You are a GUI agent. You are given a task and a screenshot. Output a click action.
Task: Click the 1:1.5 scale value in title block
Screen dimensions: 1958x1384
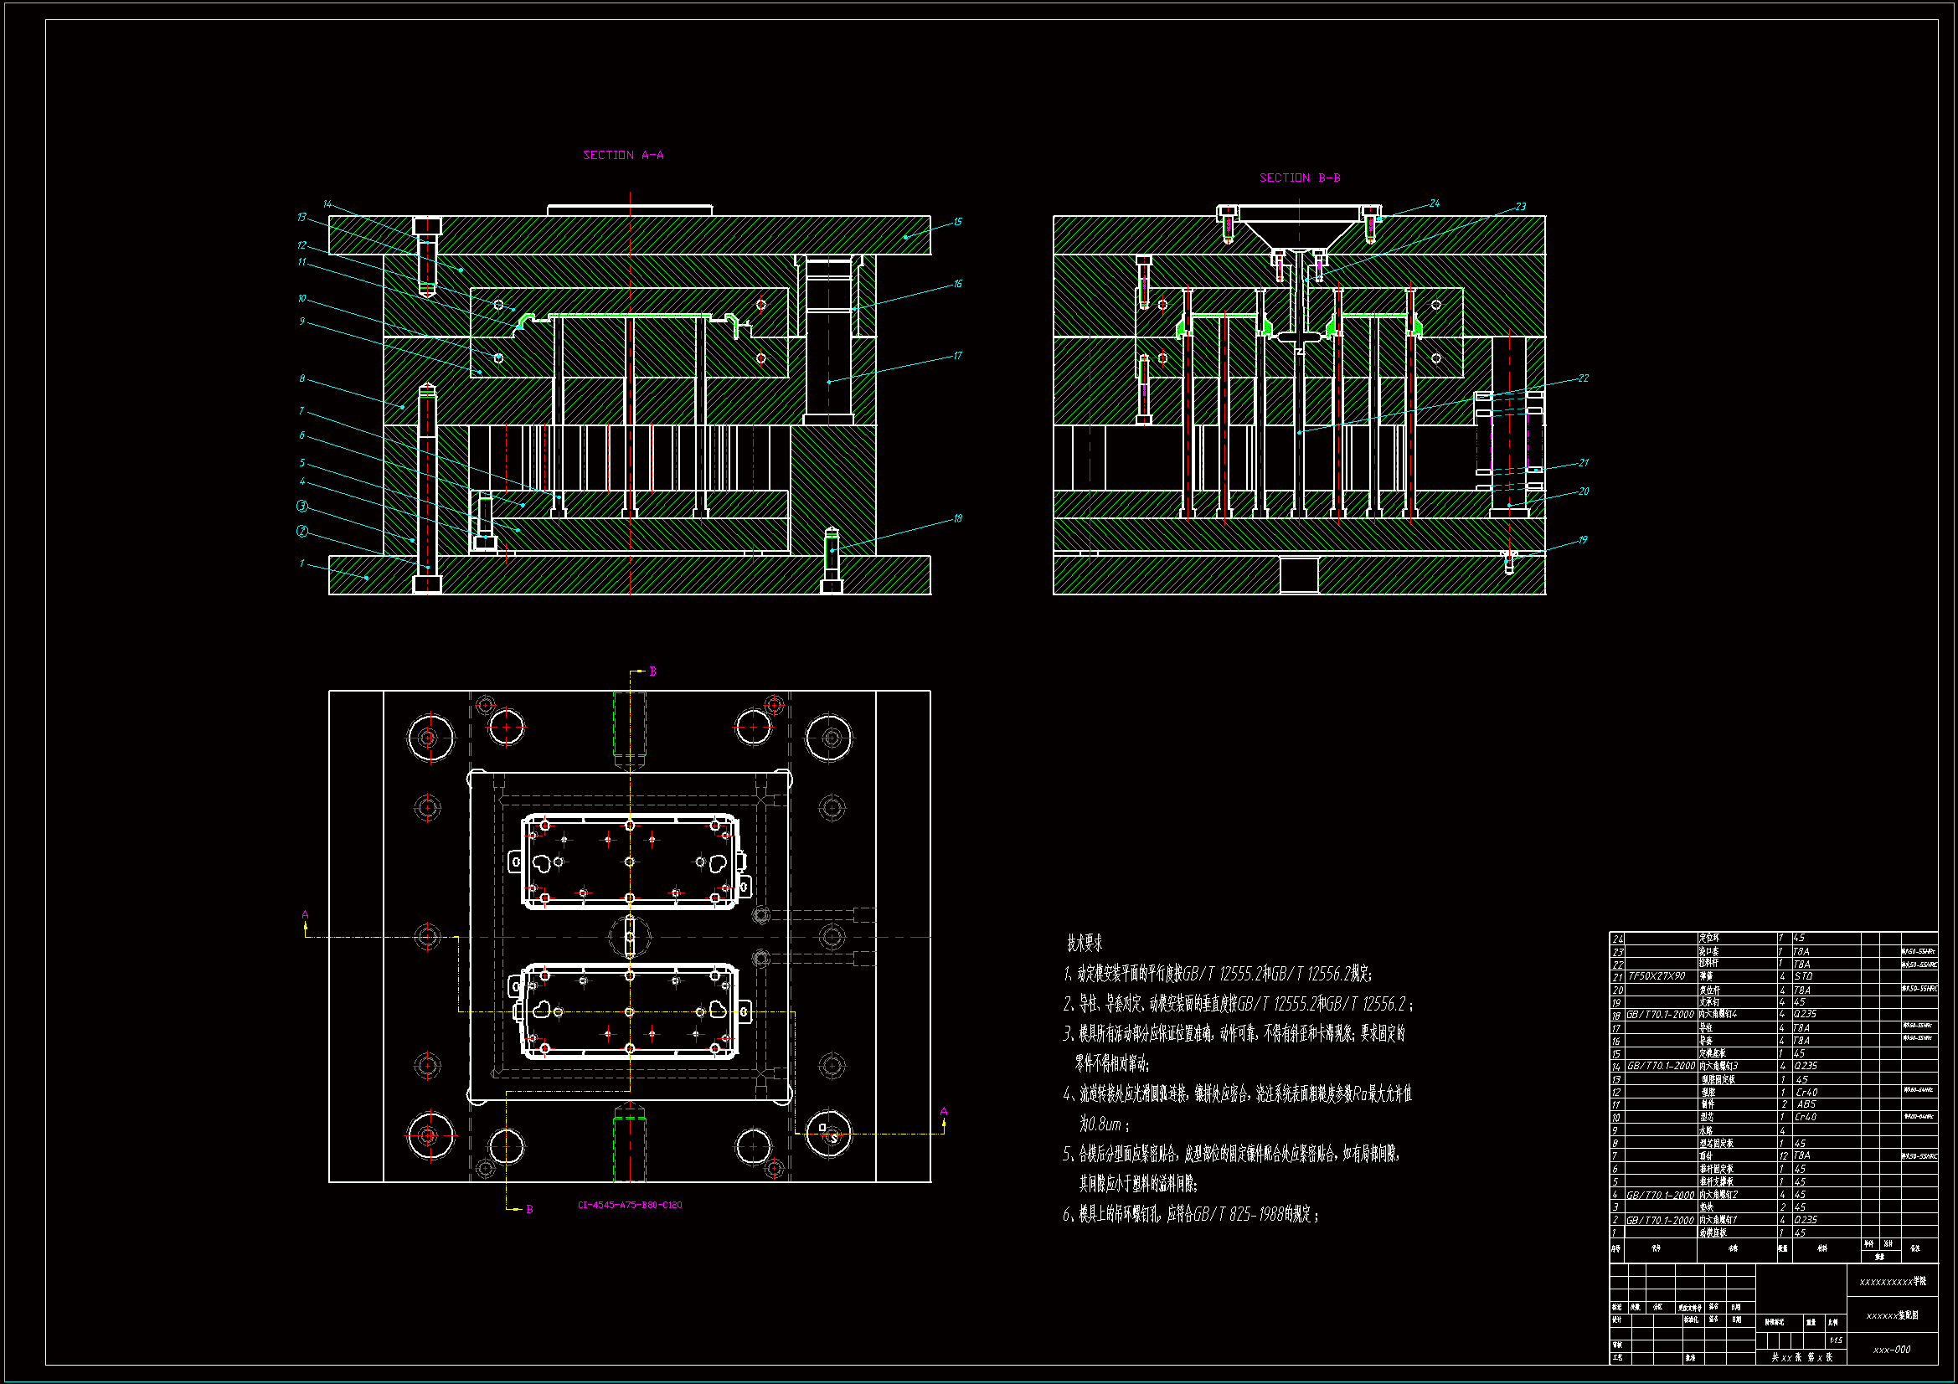click(x=1835, y=1340)
